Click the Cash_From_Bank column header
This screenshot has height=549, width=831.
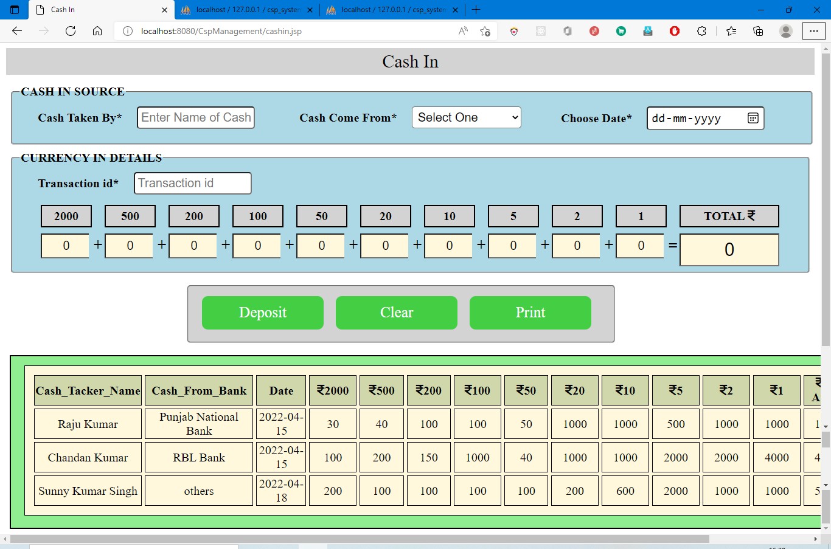(199, 390)
